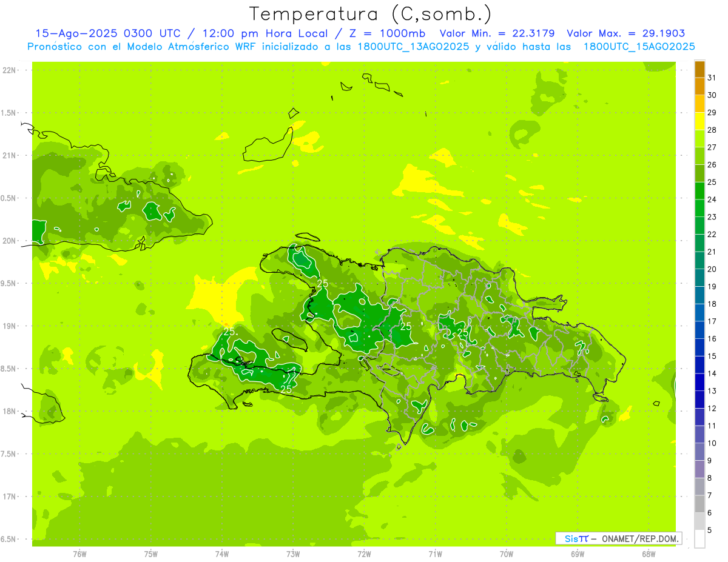Click the '76W' longitude axis label
This screenshot has width=728, height=562.
click(x=79, y=554)
